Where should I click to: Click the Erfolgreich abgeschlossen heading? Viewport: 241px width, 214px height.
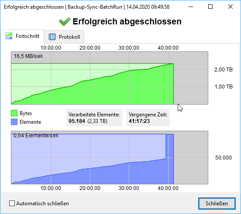tap(127, 21)
